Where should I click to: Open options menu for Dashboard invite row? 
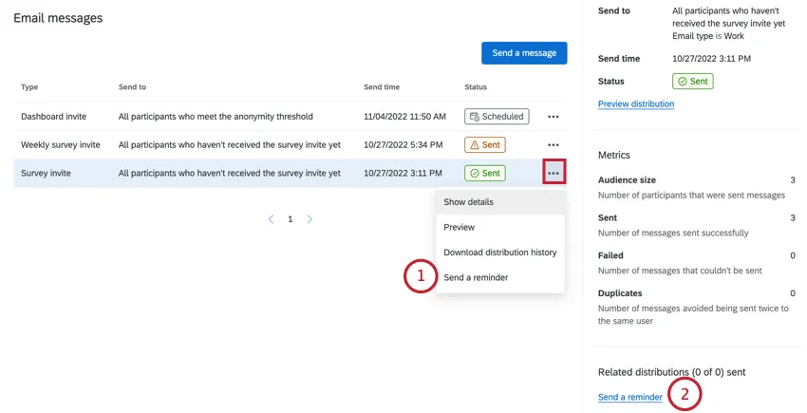click(554, 117)
